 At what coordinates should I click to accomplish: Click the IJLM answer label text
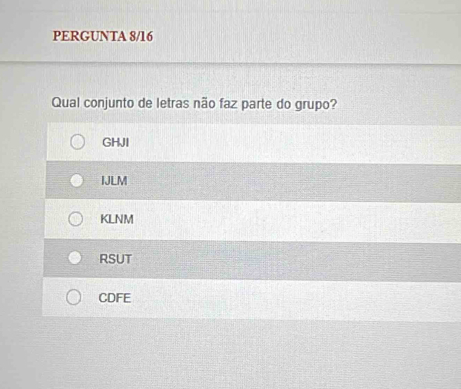pos(114,181)
